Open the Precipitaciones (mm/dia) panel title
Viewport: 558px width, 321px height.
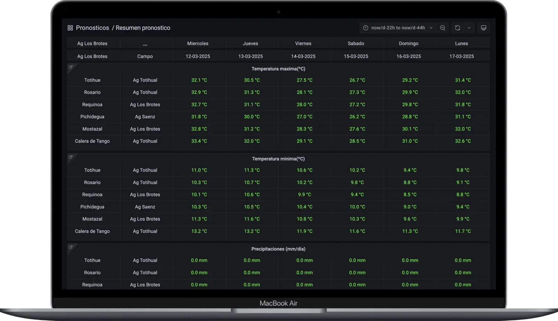click(x=278, y=249)
